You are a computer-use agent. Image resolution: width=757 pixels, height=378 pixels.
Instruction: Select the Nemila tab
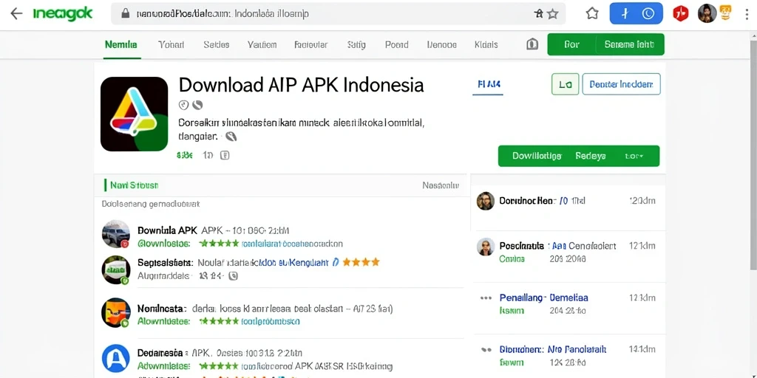coord(120,45)
